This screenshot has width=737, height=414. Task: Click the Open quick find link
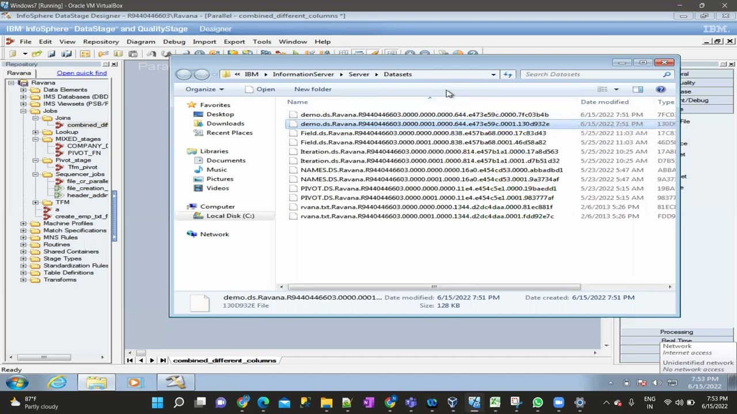(82, 73)
